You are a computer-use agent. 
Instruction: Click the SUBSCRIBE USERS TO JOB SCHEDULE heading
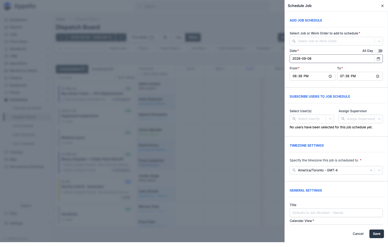point(320,97)
